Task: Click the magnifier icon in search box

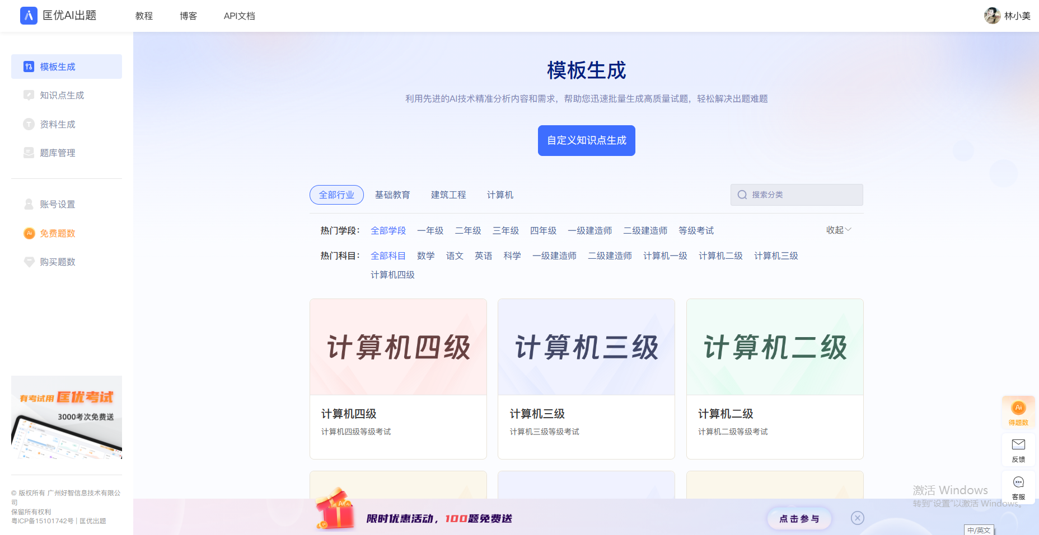Action: [x=742, y=195]
